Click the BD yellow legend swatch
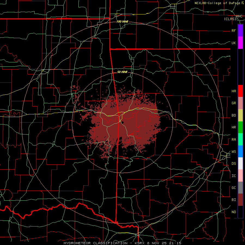Viewport: 245px width, 245px height. 240,115
